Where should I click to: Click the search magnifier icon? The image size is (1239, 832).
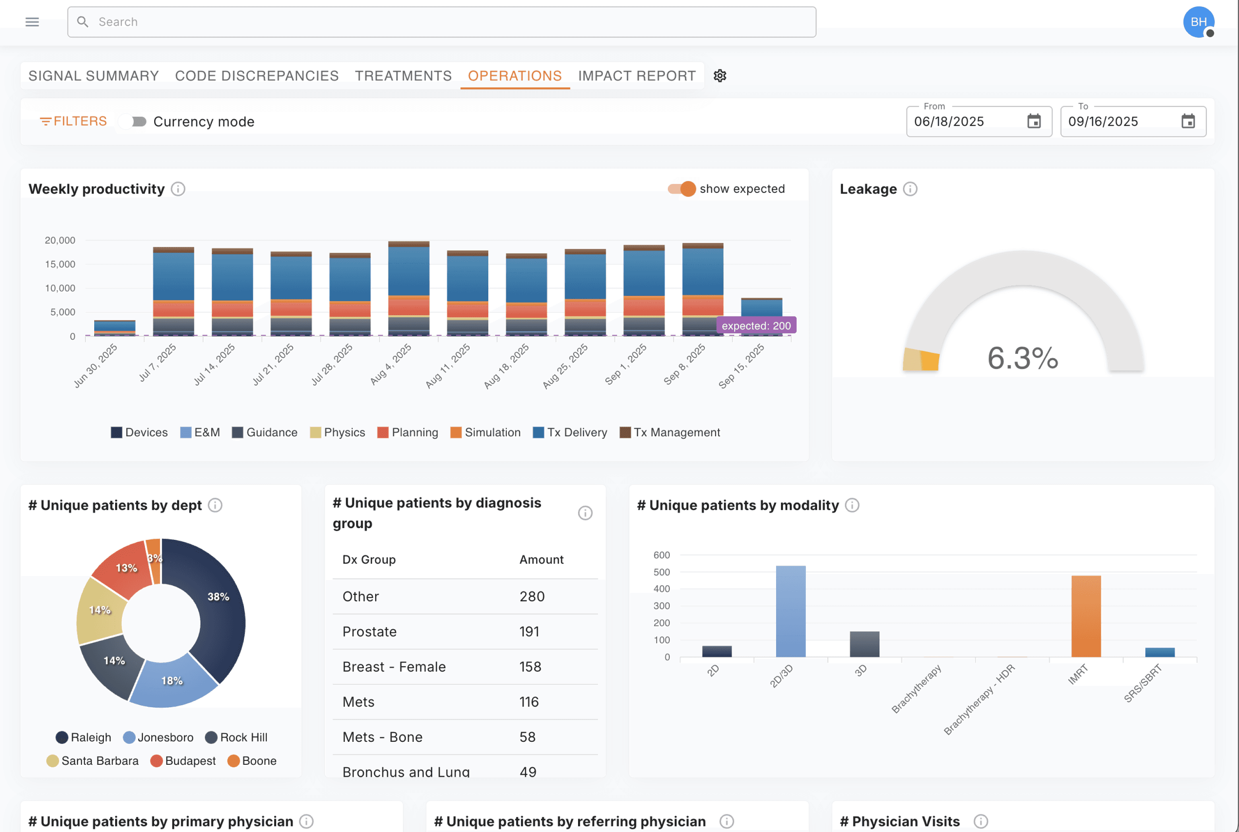click(x=83, y=22)
